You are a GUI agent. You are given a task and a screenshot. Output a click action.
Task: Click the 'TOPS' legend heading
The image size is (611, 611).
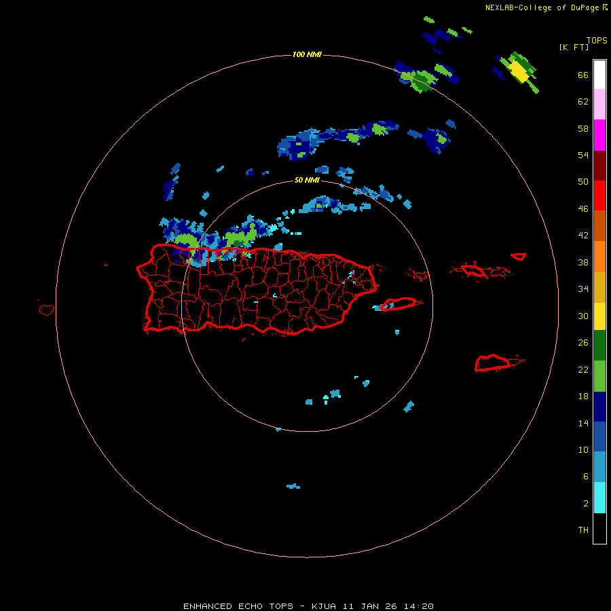click(597, 41)
